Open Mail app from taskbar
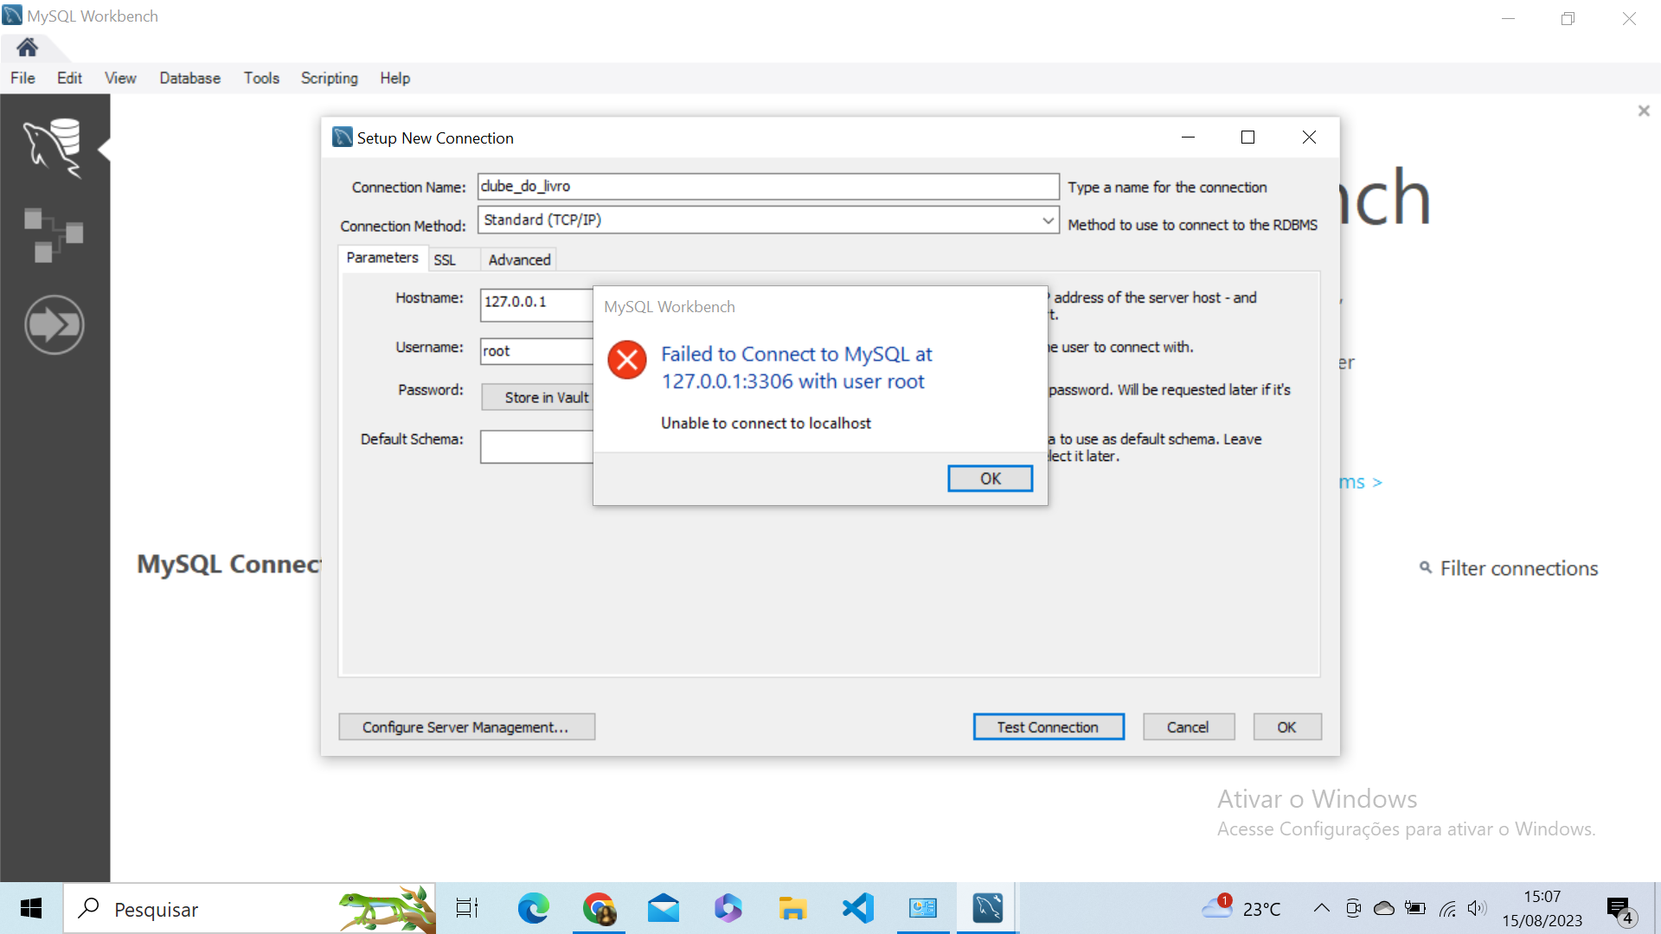 click(x=664, y=909)
